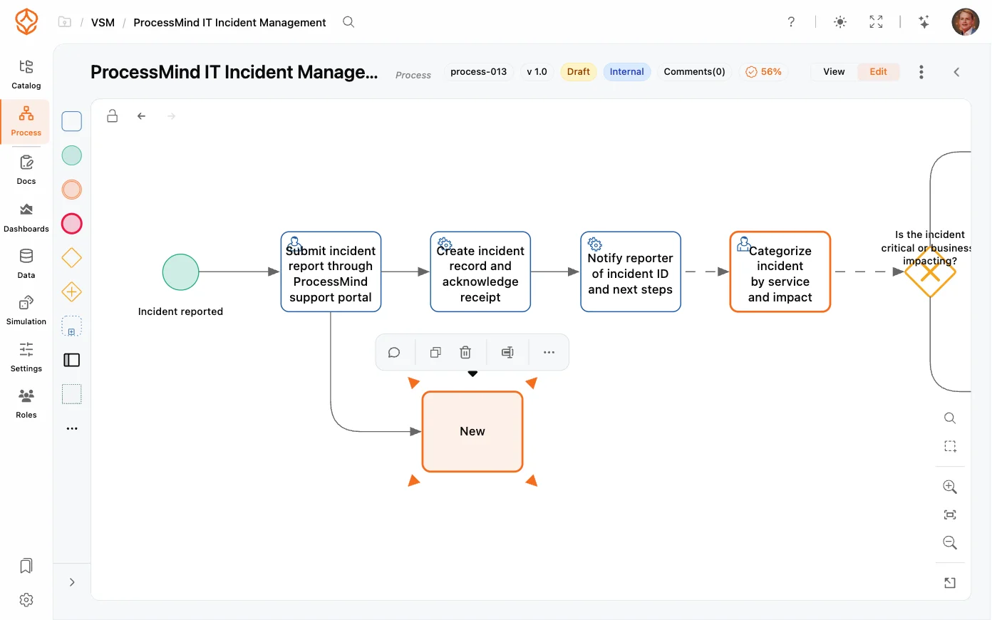This screenshot has width=992, height=620.
Task: Click the ProcessMind IT Incident Management breadcrumb
Action: (229, 23)
